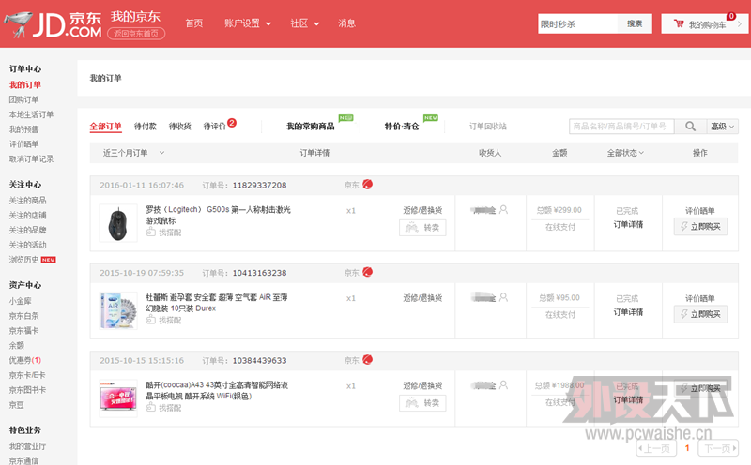
Task: Click 转卖 button for coocaa TV order
Action: tap(422, 403)
